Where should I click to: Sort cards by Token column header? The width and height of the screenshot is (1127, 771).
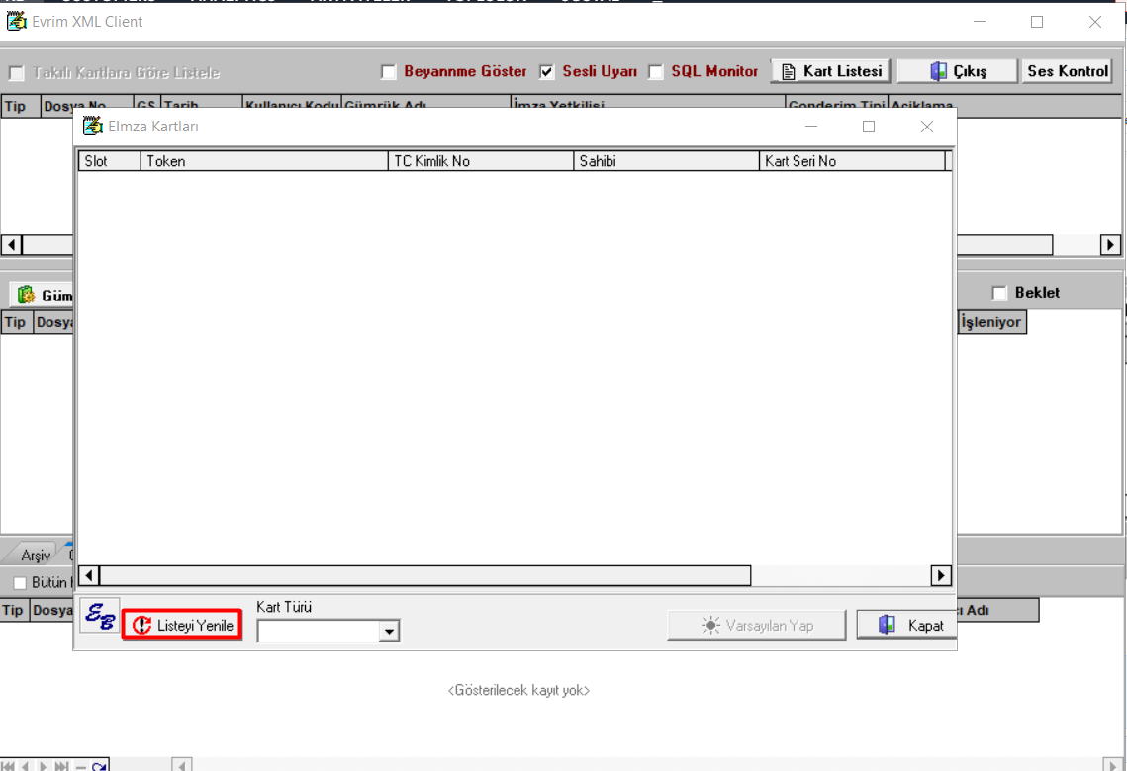click(x=264, y=161)
